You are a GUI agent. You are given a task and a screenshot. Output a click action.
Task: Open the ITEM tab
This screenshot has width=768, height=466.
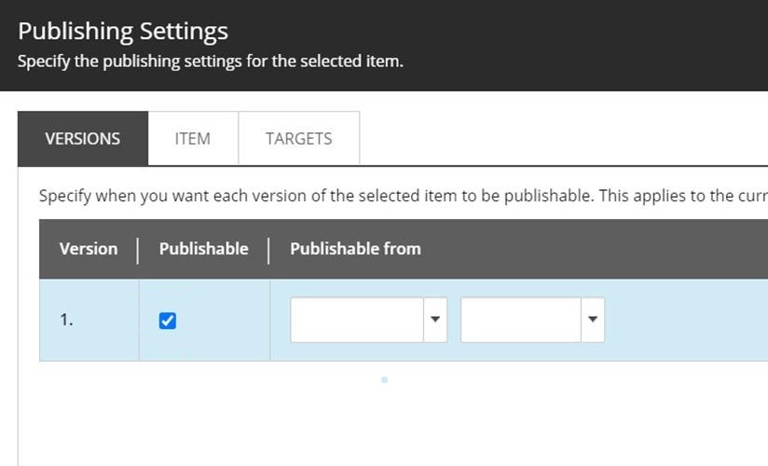click(x=193, y=139)
